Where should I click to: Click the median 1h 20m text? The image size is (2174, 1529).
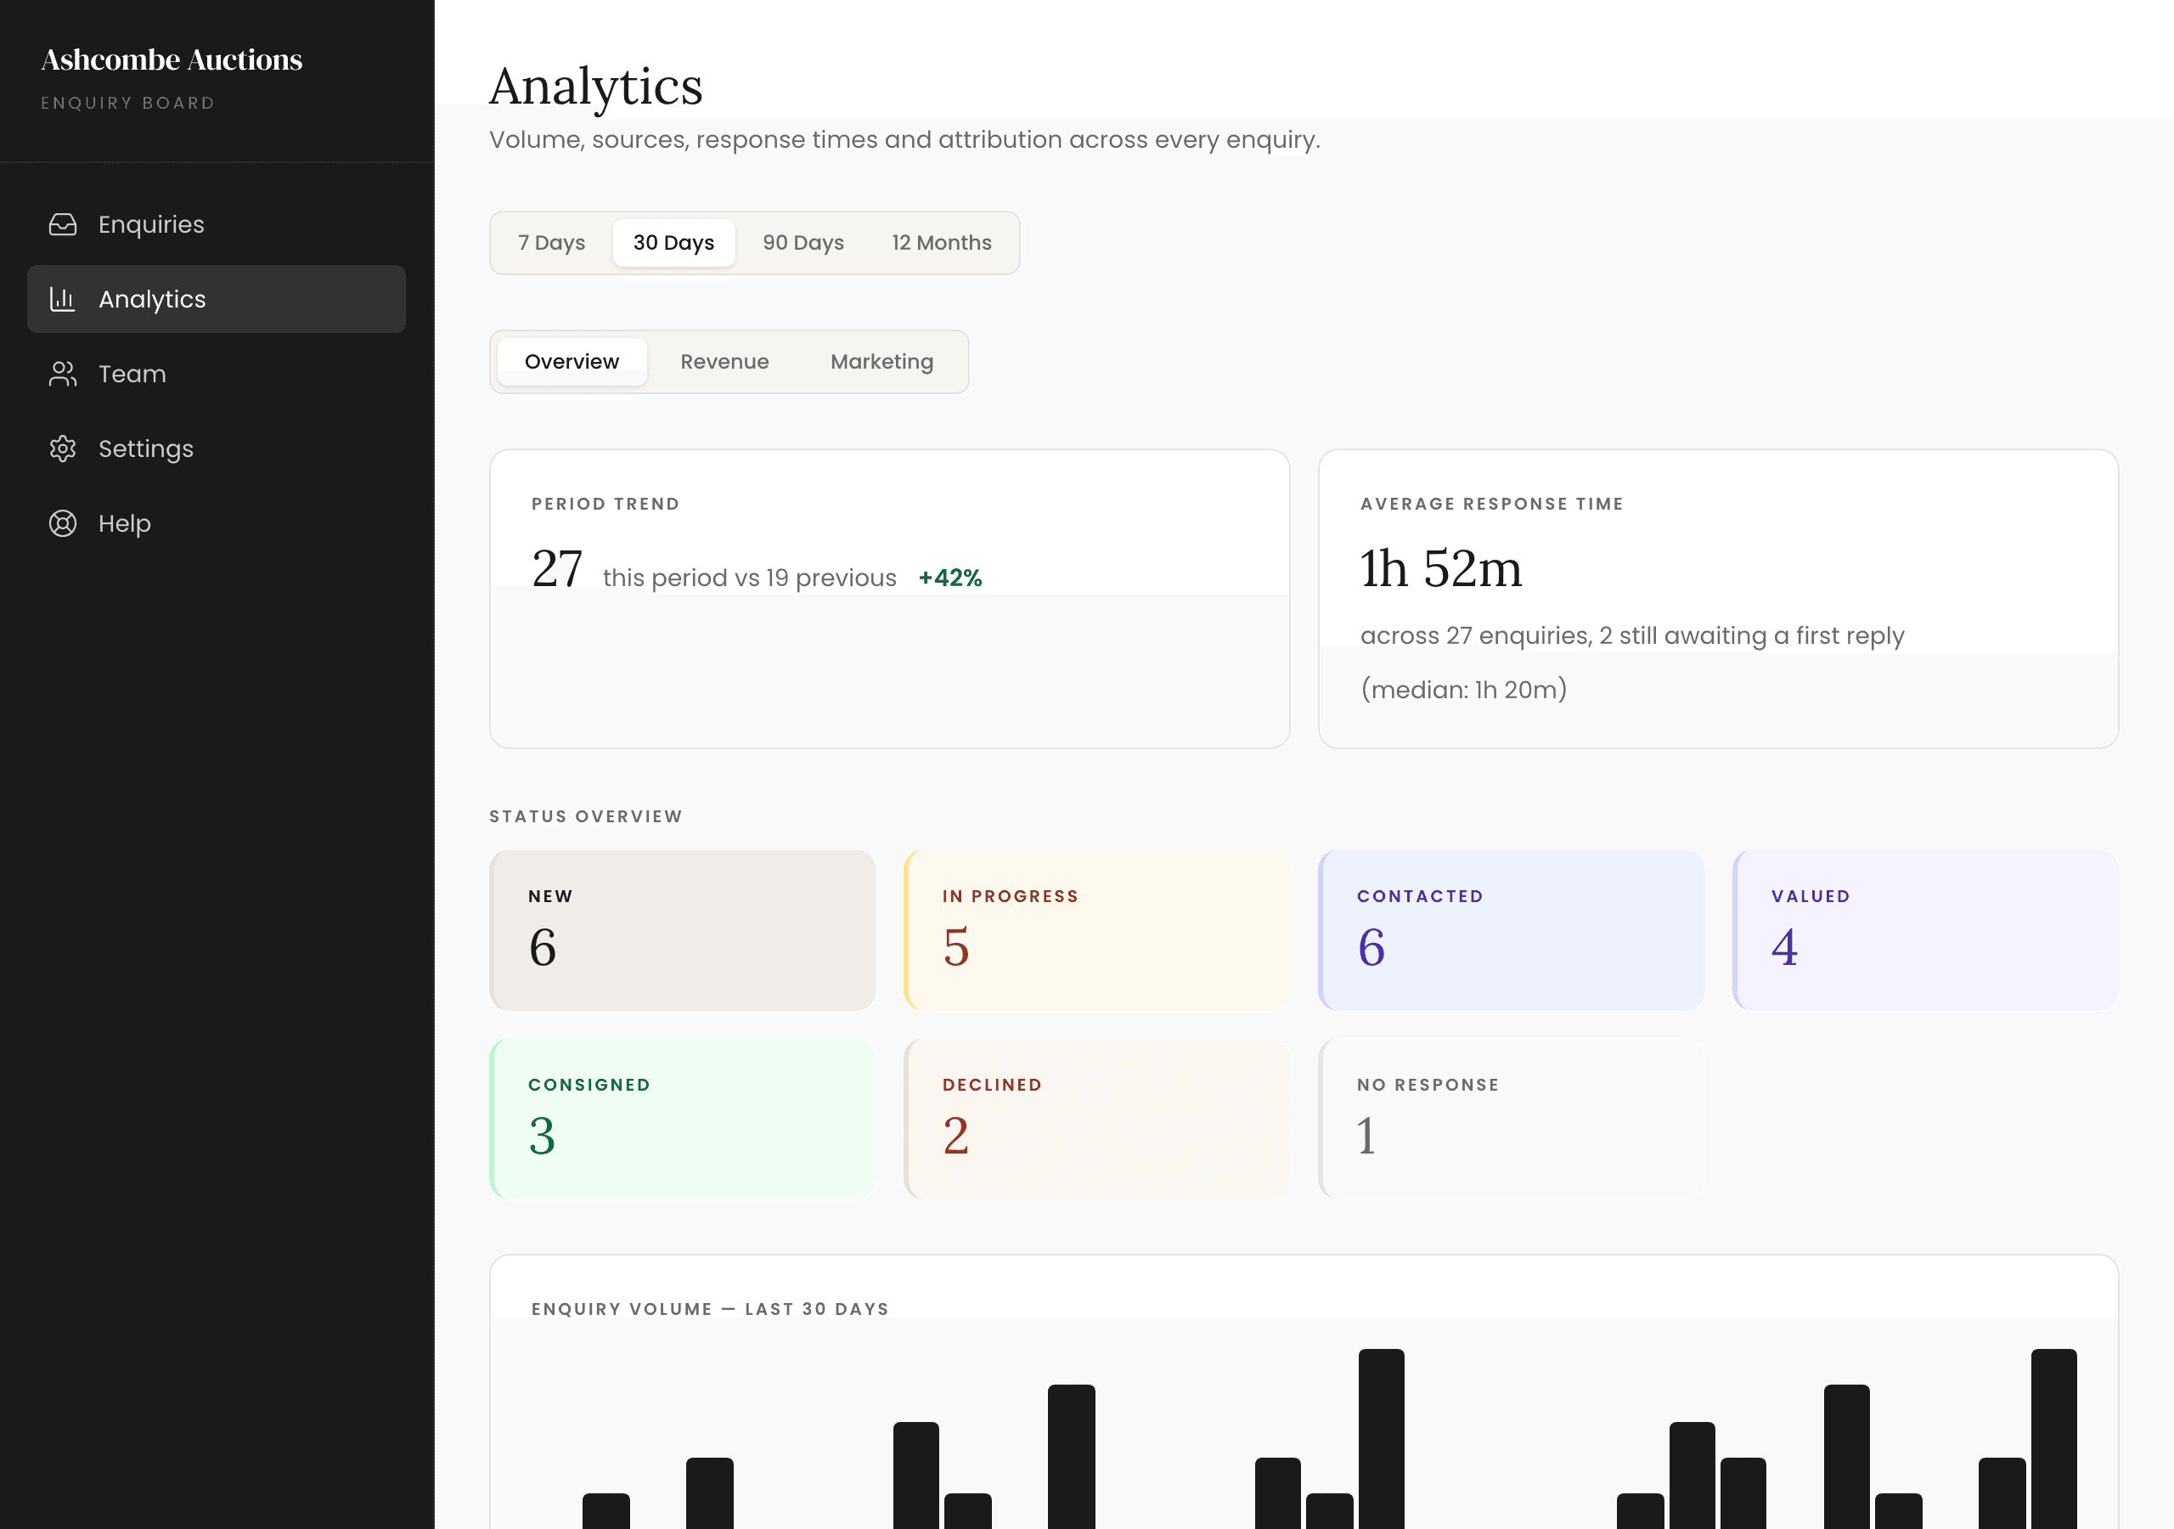[1464, 690]
